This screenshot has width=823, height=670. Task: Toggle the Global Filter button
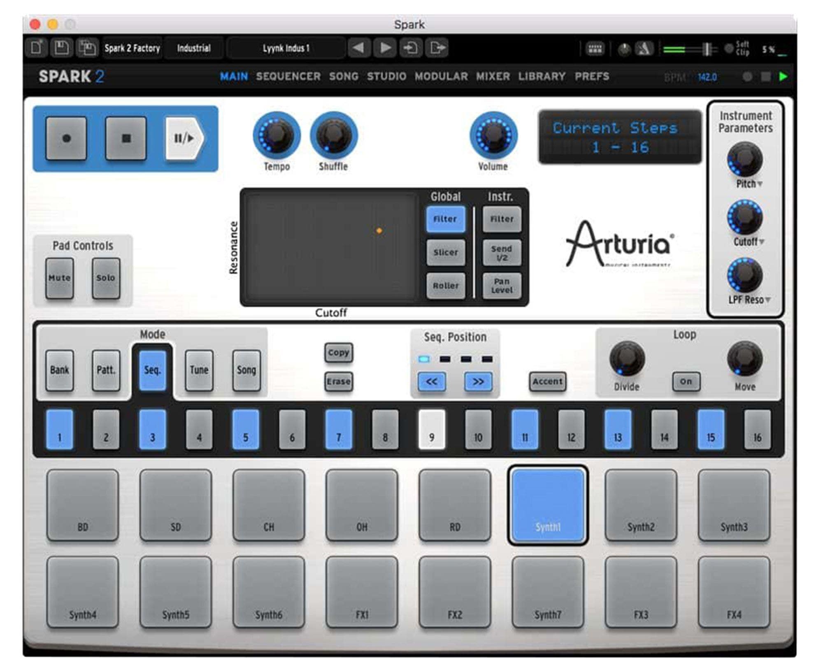446,219
